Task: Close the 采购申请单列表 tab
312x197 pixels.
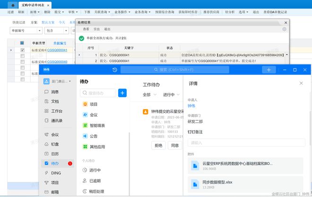Action: (48, 5)
